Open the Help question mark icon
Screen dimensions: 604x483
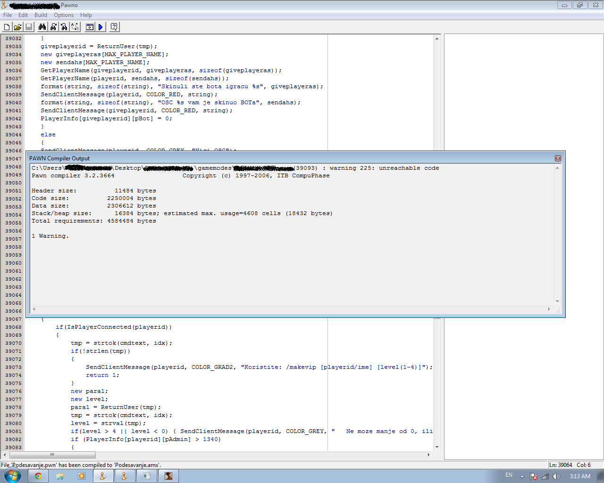pos(114,27)
